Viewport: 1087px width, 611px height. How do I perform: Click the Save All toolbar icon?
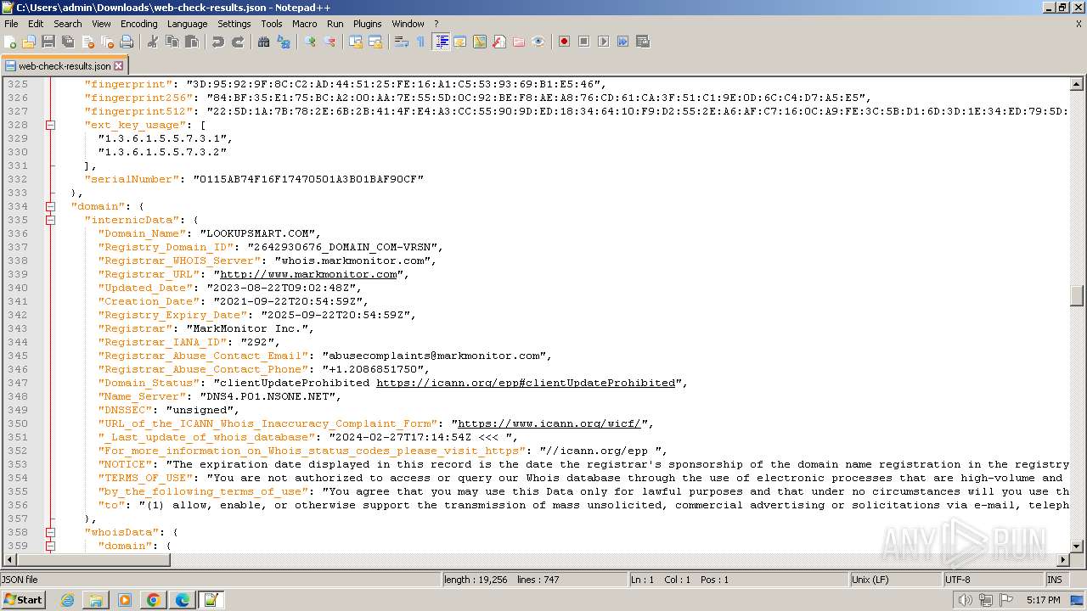68,42
